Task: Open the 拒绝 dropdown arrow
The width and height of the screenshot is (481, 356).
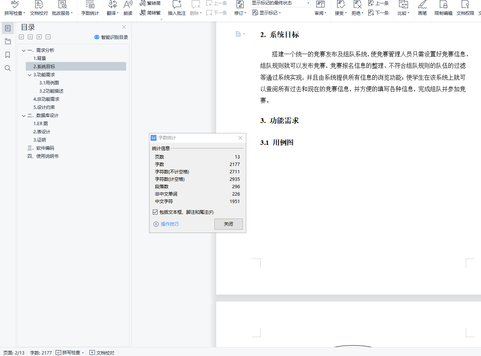Action: [363, 13]
